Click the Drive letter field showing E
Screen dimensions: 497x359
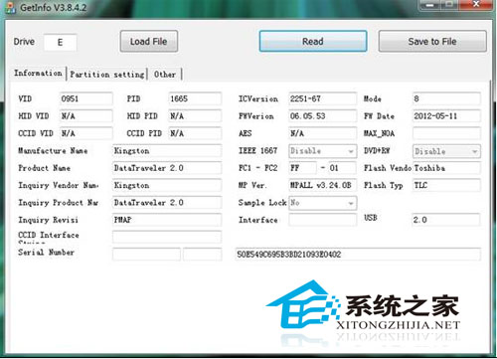tap(61, 43)
